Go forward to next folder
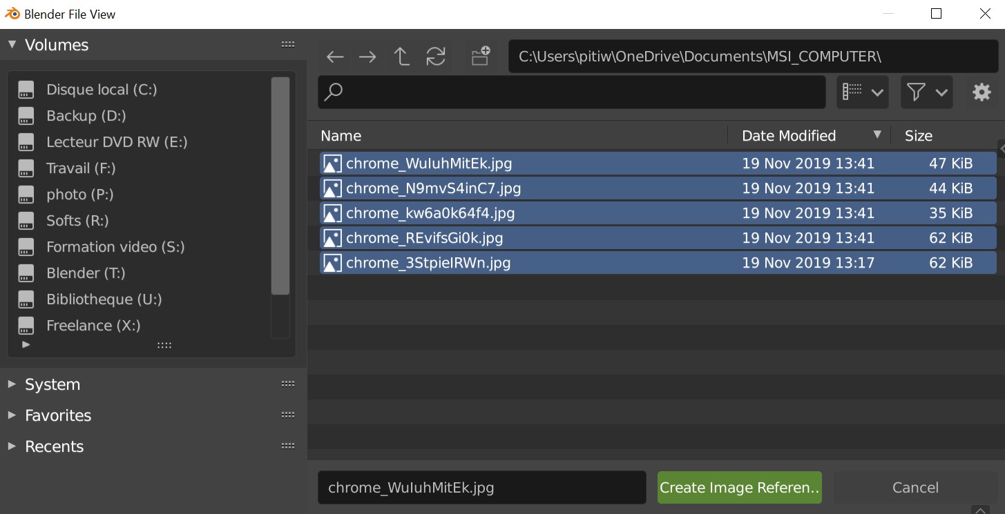The height and width of the screenshot is (514, 1005). tap(367, 57)
